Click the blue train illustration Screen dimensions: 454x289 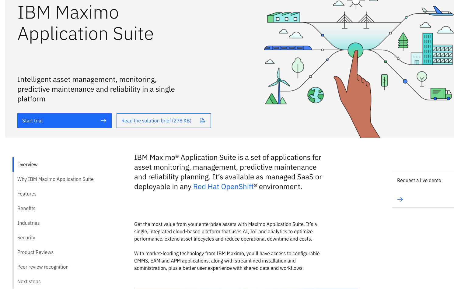(x=288, y=48)
